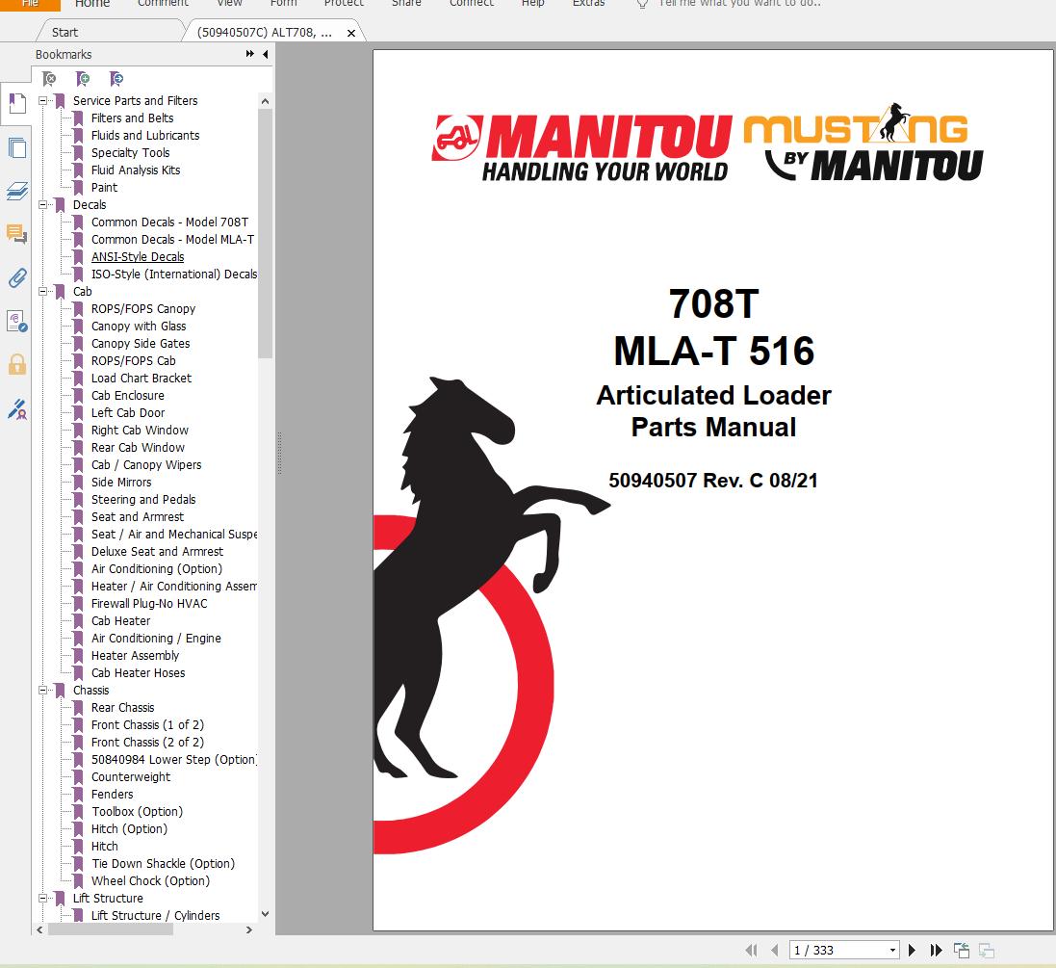Select the ANSI-Style Decals bookmark

(x=138, y=257)
